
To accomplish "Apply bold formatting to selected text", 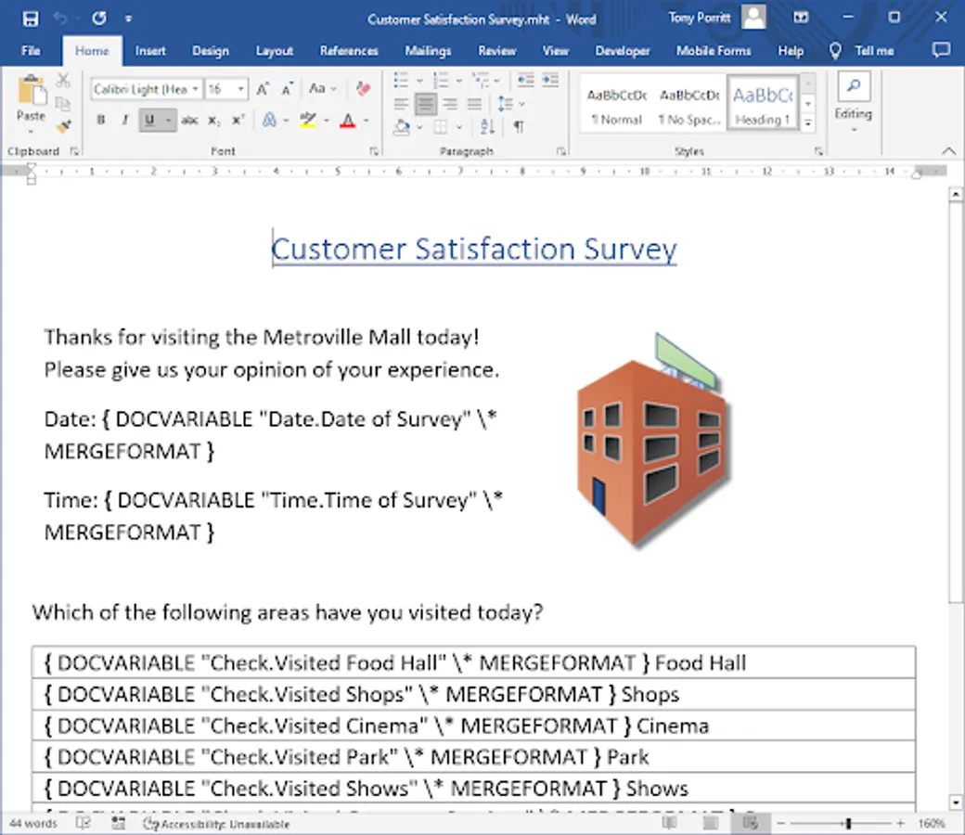I will (x=101, y=120).
